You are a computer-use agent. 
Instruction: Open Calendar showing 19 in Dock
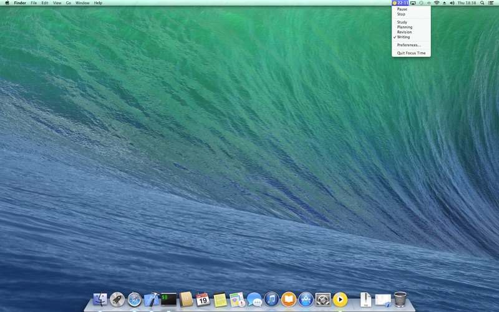coord(203,300)
